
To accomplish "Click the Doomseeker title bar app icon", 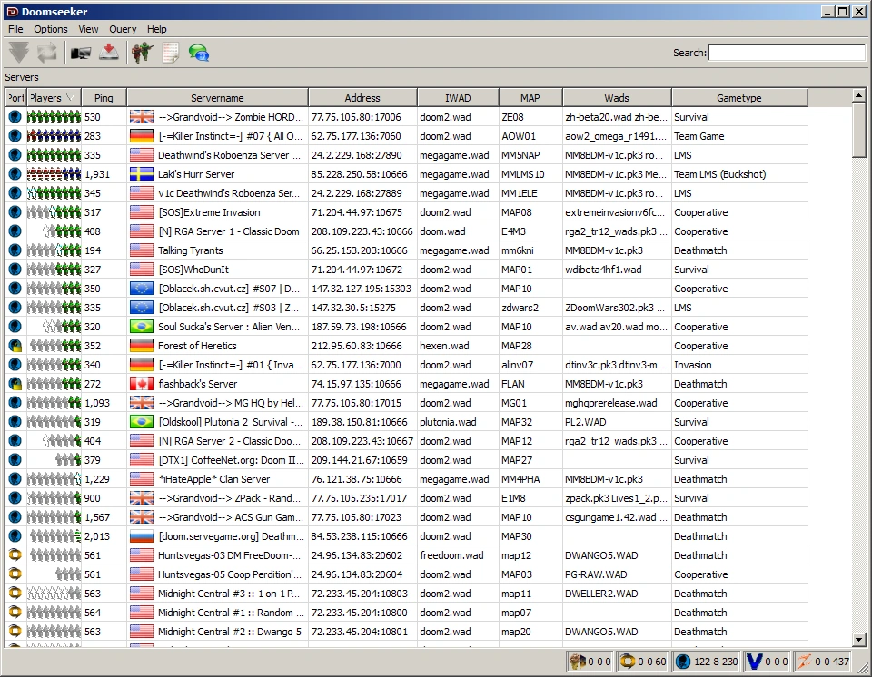I will 12,11.
